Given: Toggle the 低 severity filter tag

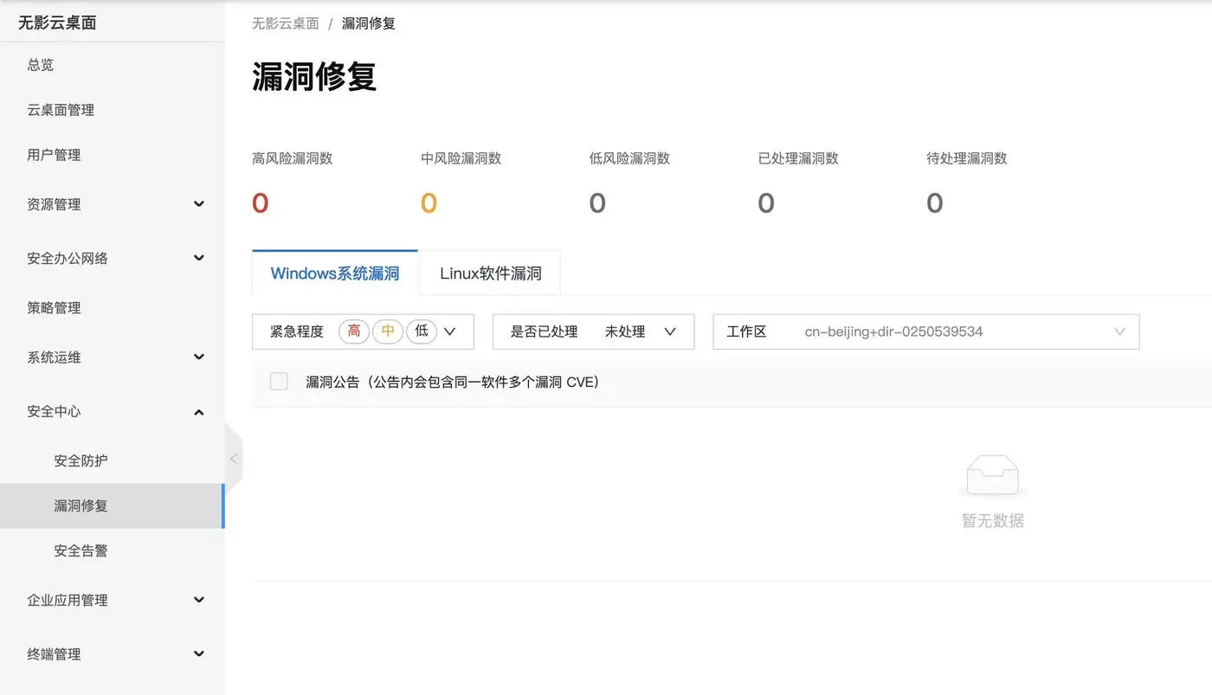Looking at the screenshot, I should [x=422, y=331].
